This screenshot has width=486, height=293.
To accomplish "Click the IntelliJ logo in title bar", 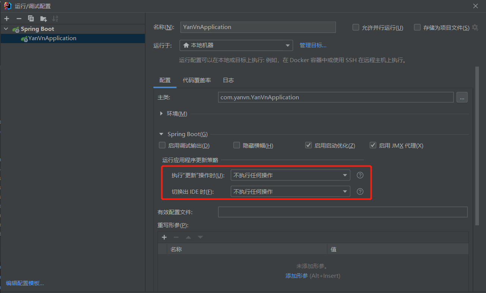I will pos(7,6).
